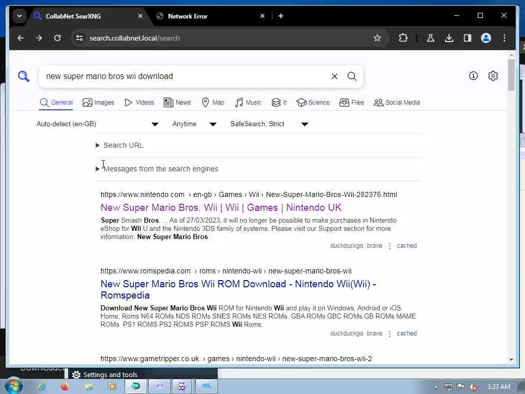Open the volume muted tray icon
The height and width of the screenshot is (394, 525).
tap(473, 387)
